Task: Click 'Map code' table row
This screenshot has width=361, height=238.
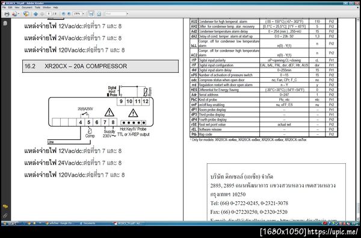Action: [x=264, y=134]
